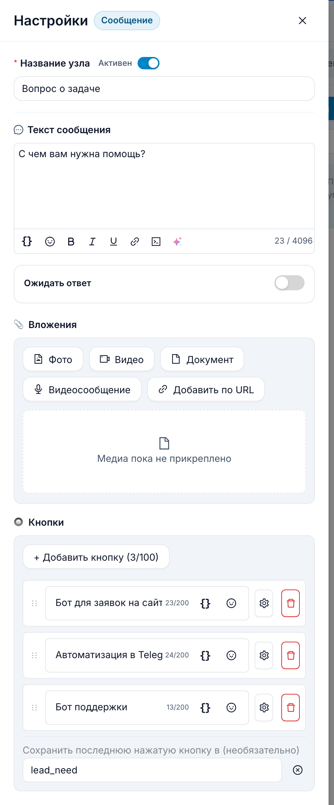Attach a Документ file
The width and height of the screenshot is (334, 805).
[x=202, y=359]
